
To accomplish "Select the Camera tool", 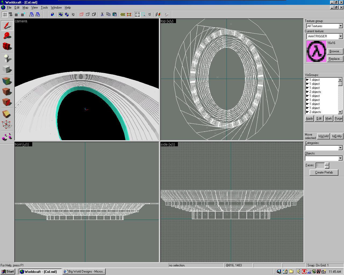I will (7, 46).
